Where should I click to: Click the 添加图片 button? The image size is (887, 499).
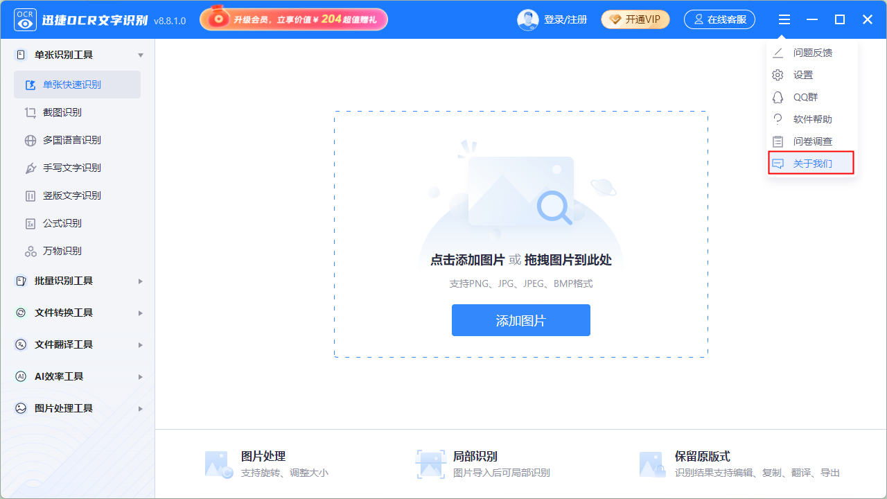tap(521, 320)
